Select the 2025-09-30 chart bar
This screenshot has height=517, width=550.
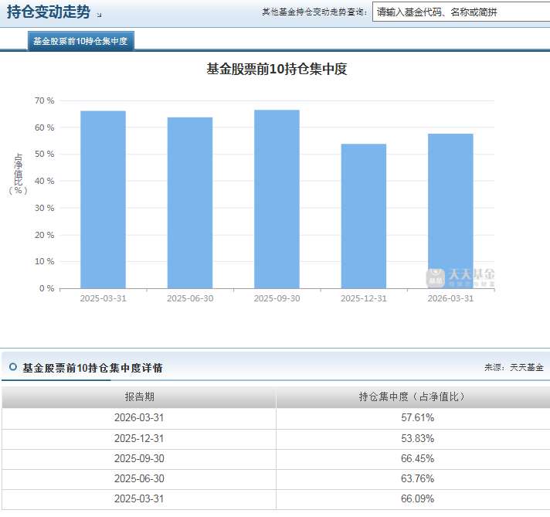pyautogui.click(x=277, y=199)
